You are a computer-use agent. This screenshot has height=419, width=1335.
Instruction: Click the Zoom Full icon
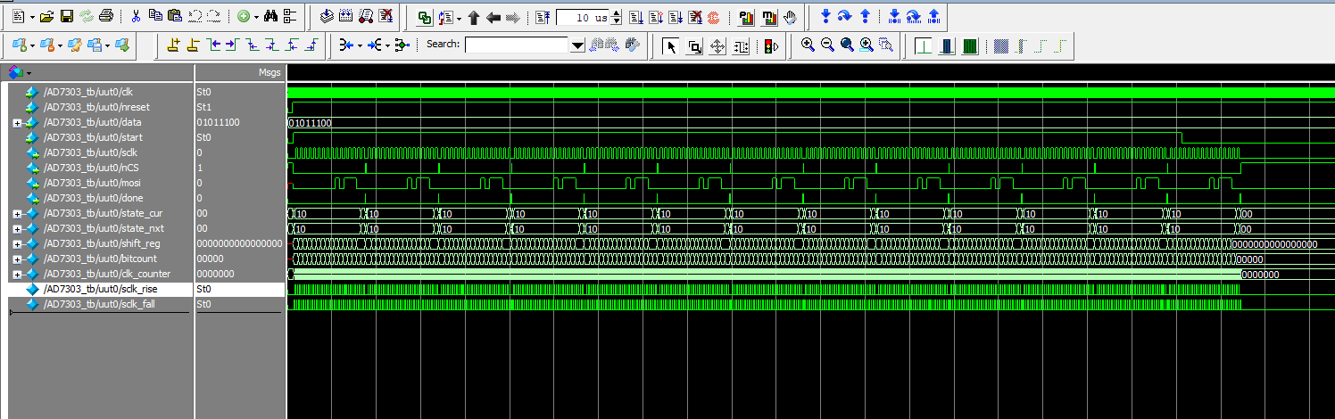tap(847, 45)
